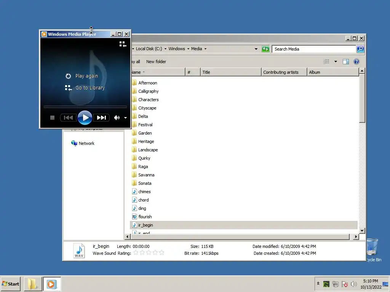390x292 pixels.
Task: Click the green refresh button by address bar
Action: (x=265, y=49)
